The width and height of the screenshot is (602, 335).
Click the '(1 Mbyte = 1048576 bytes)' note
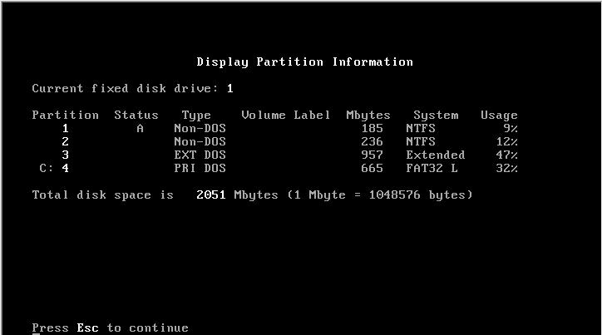tap(380, 195)
